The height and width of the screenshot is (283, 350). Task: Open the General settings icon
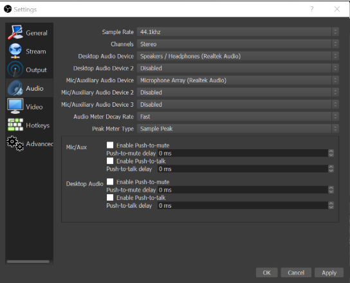(15, 32)
